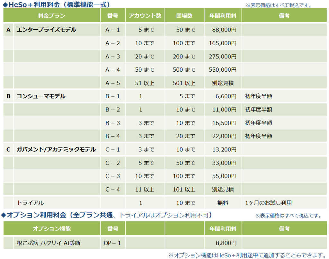
Task: Select the ガバメント/アカデミックモデル plan name
Action: pyautogui.click(x=56, y=149)
